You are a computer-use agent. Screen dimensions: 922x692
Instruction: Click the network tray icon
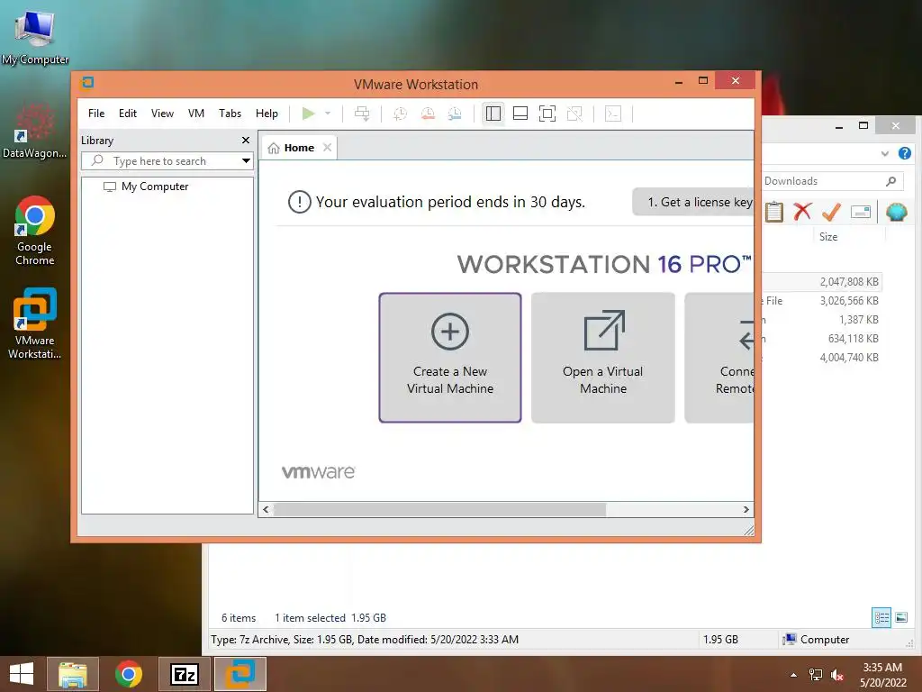tap(816, 675)
